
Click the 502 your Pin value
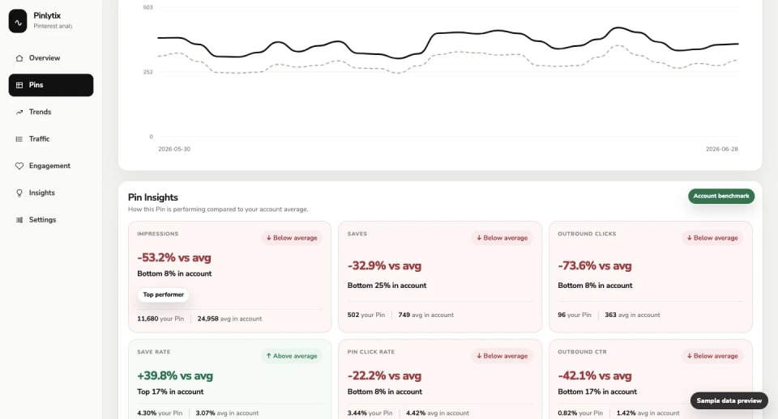point(366,315)
